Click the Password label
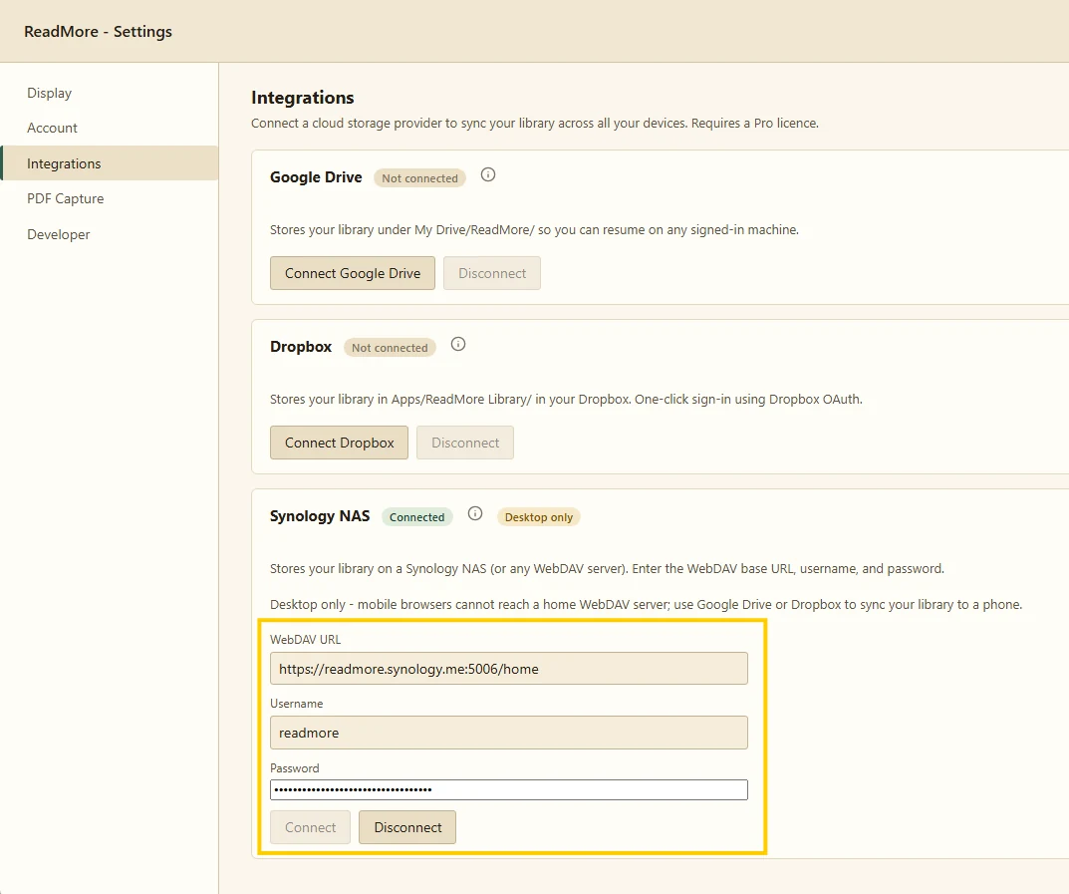 [295, 767]
